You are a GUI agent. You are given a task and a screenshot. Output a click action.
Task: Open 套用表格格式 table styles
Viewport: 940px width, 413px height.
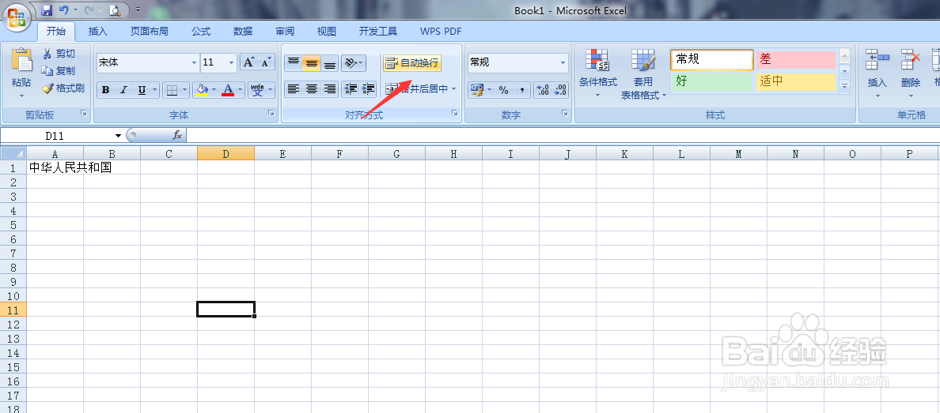(643, 74)
